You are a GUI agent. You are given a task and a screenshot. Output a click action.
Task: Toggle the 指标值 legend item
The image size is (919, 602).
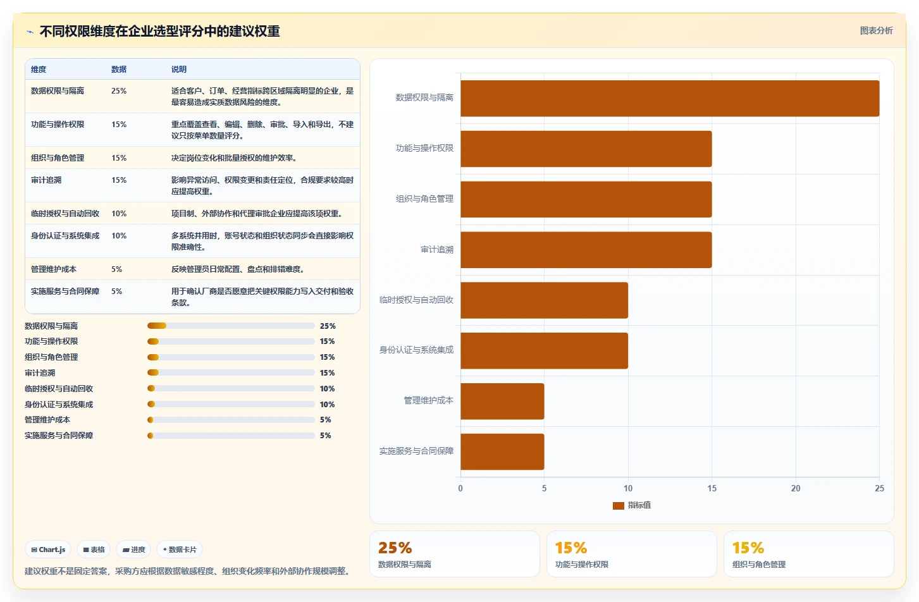pos(632,505)
